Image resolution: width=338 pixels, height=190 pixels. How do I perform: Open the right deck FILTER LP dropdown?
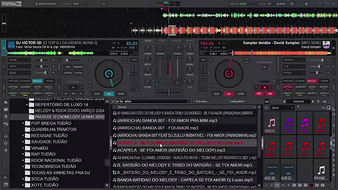[x=300, y=60]
